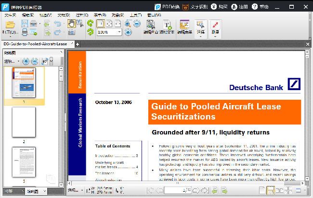Image resolution: width=313 pixels, height=198 pixels.
Task: Go to the next page arrow
Action: point(196,190)
